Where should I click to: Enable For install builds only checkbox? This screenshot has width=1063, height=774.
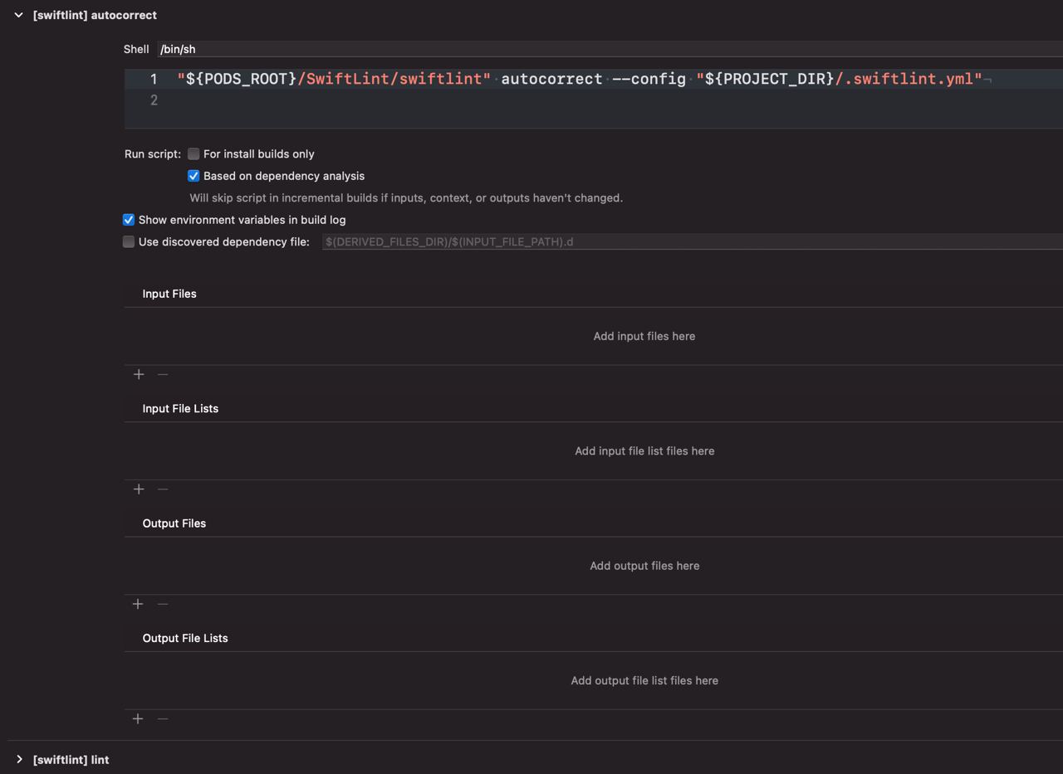pyautogui.click(x=193, y=153)
